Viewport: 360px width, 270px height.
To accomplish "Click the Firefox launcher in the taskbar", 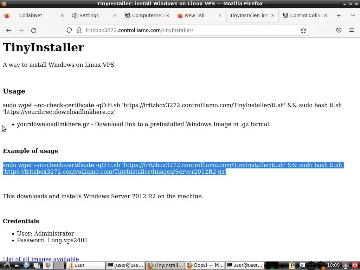I will coord(48,265).
